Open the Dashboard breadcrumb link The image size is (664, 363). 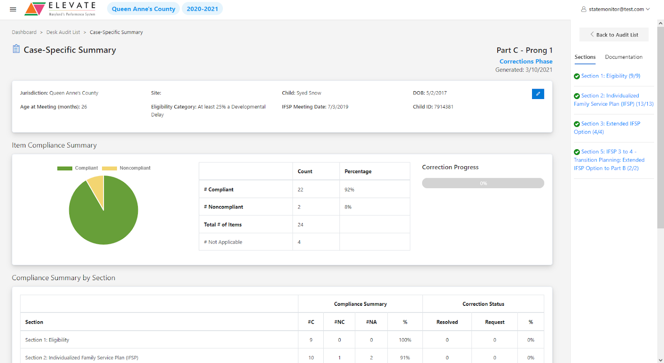(x=24, y=32)
